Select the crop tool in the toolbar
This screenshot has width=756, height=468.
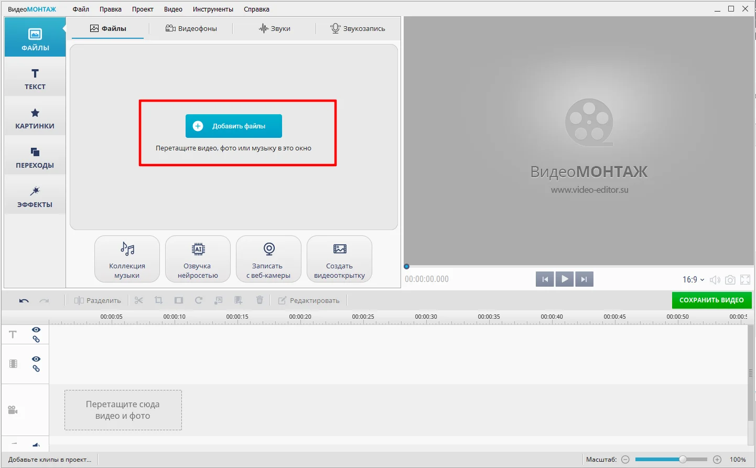pyautogui.click(x=158, y=300)
